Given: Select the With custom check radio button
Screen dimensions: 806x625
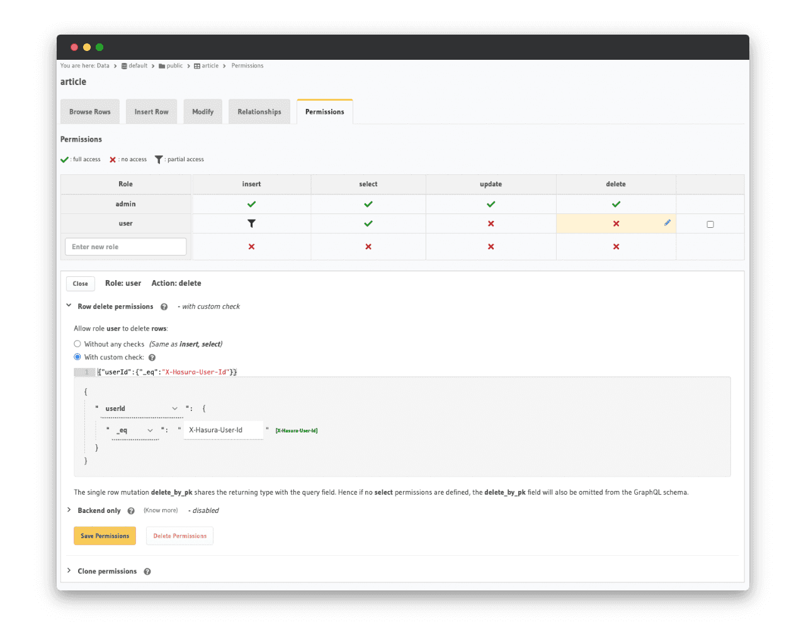Looking at the screenshot, I should 77,357.
